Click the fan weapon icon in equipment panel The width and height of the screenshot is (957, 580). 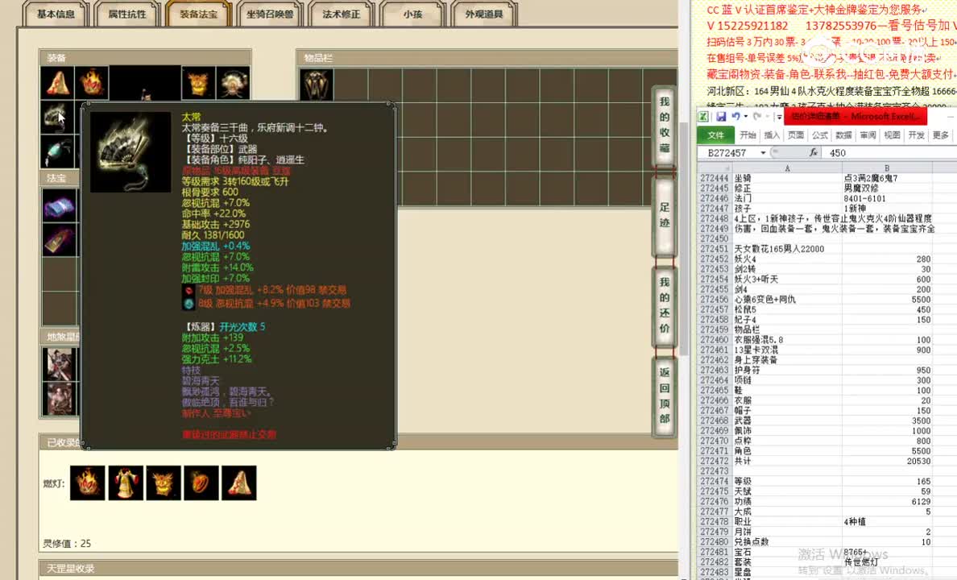(57, 116)
